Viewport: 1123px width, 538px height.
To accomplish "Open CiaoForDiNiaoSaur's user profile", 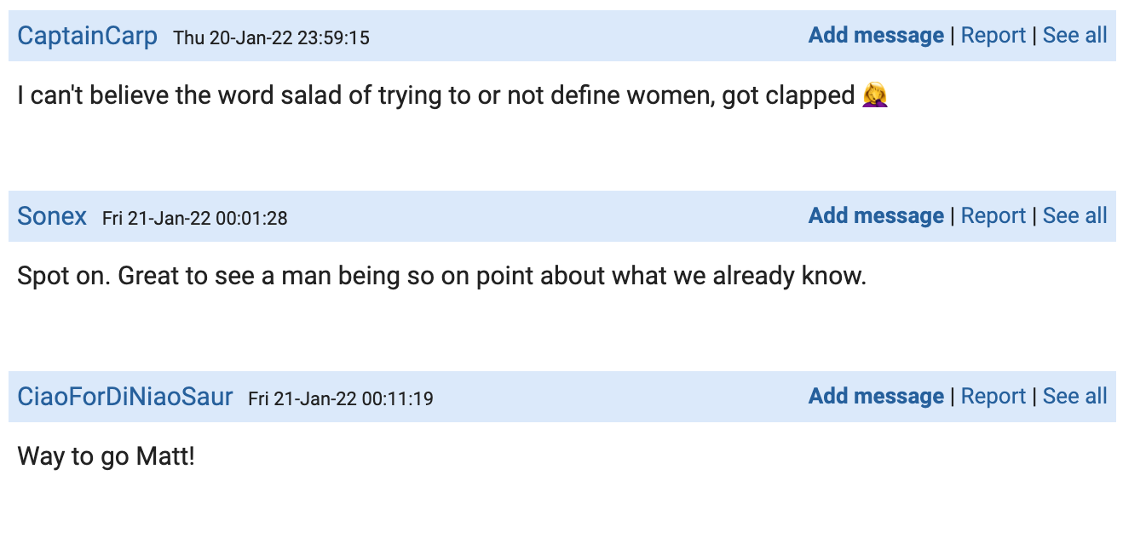I will coord(125,397).
